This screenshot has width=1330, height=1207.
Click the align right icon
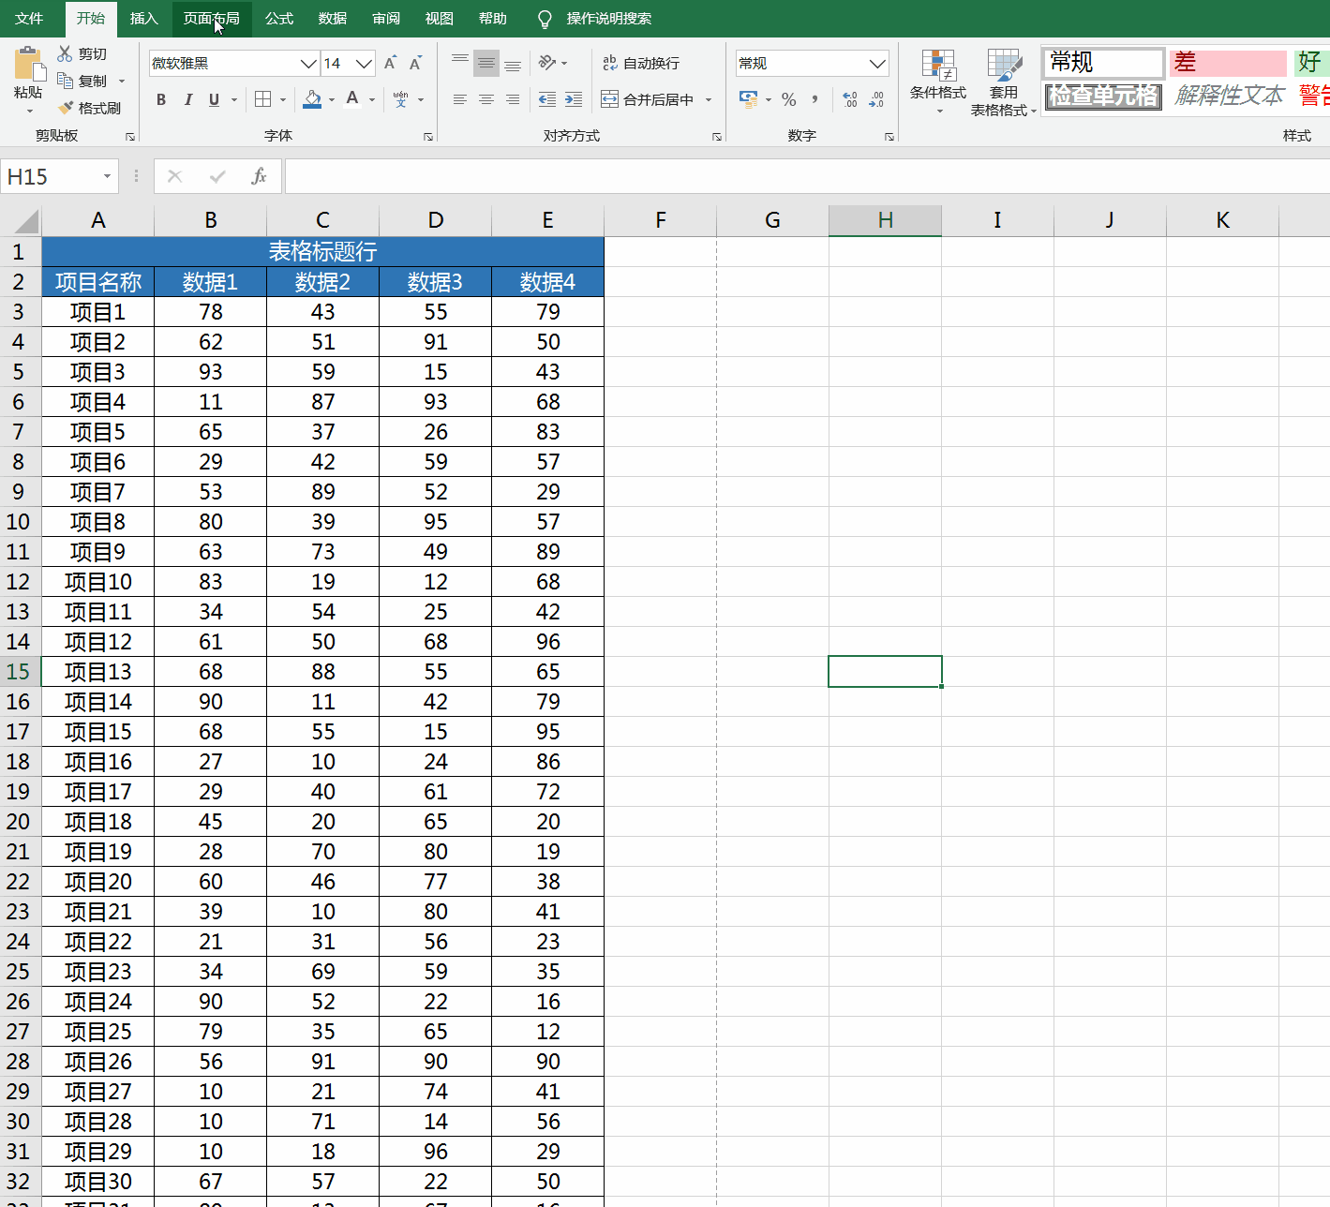[x=513, y=99]
